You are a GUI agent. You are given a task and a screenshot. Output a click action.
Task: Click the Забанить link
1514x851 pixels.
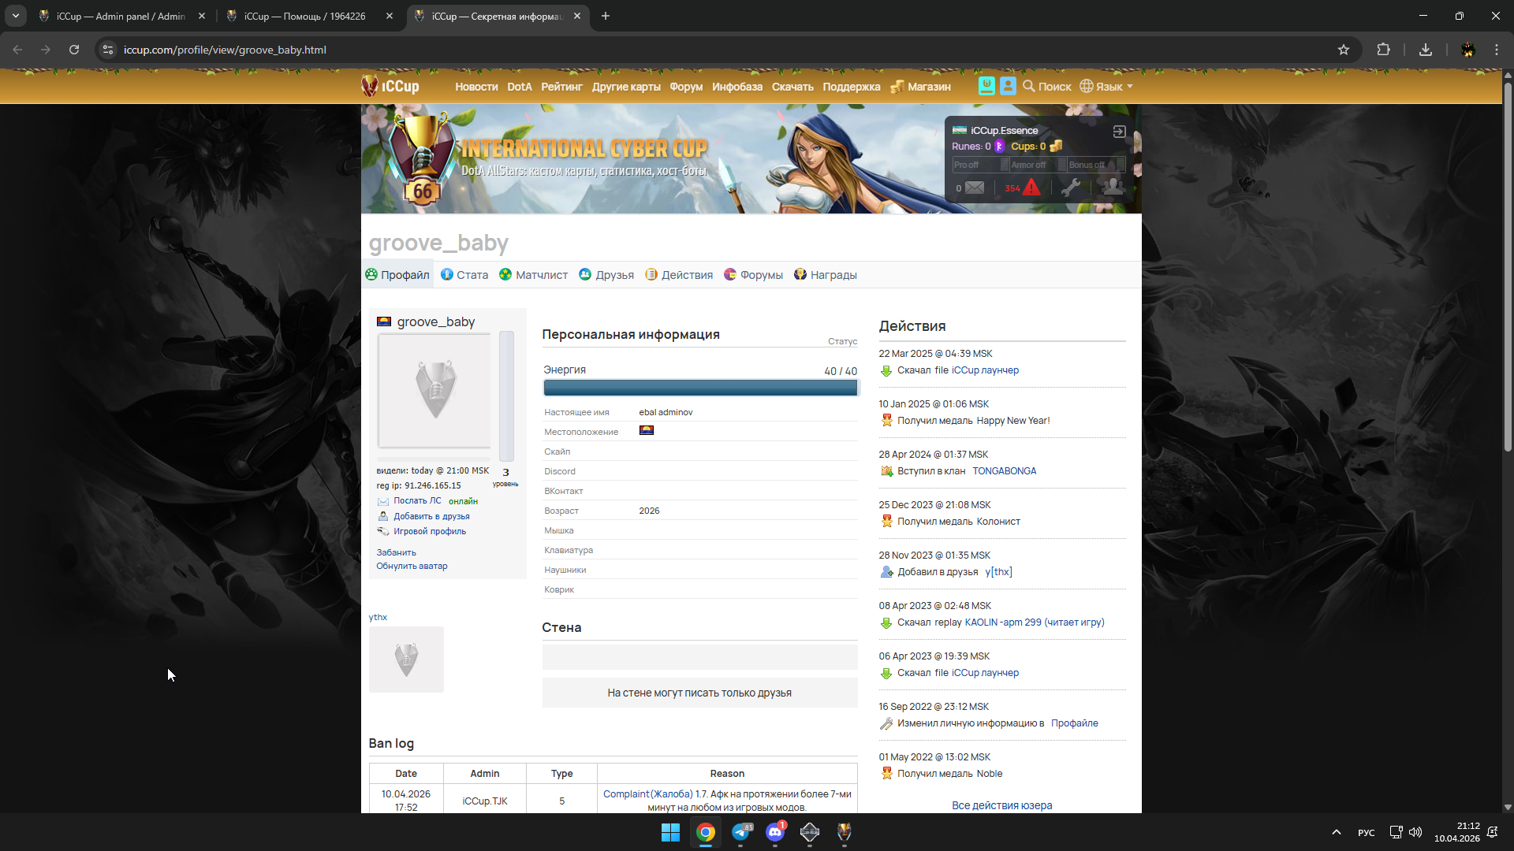tap(396, 552)
